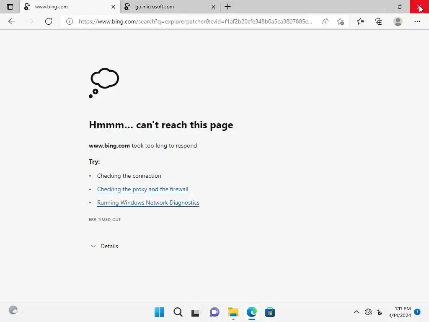Click the "Hmmm... can't reach this page" heading
Viewport: 429px width, 322px height.
click(x=161, y=125)
